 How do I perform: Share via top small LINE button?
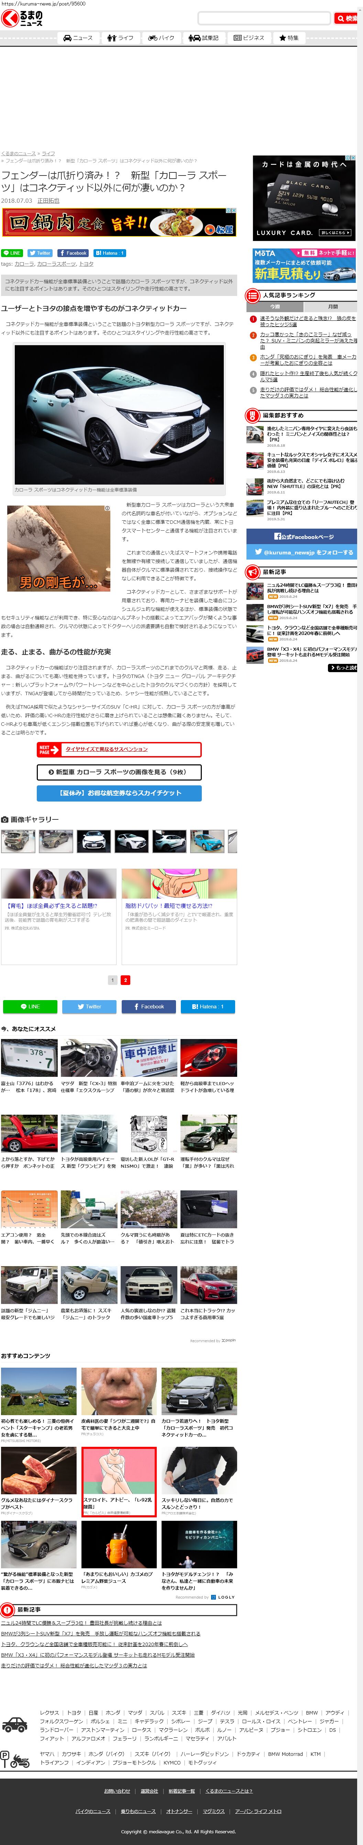pos(12,253)
